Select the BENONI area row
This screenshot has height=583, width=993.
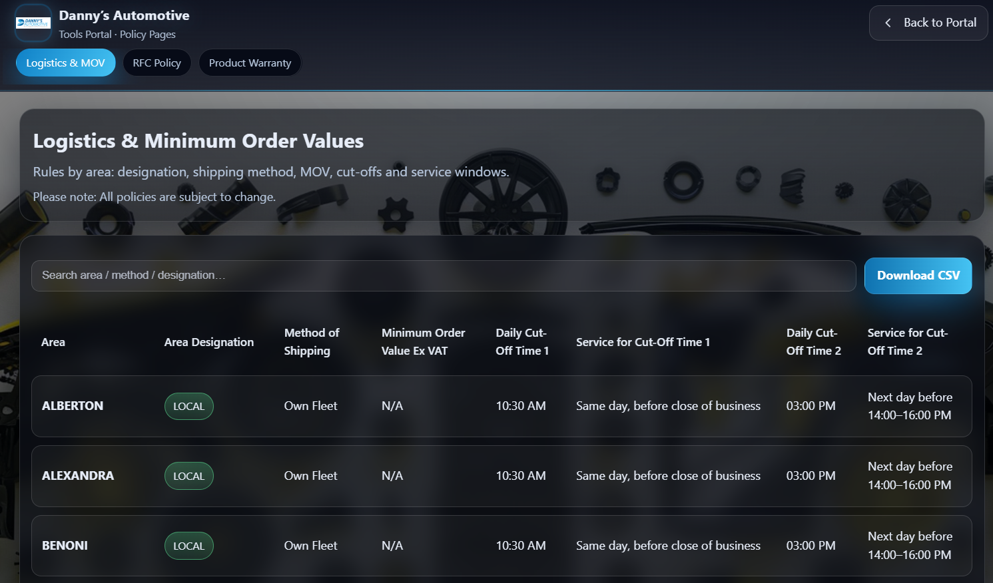click(65, 546)
